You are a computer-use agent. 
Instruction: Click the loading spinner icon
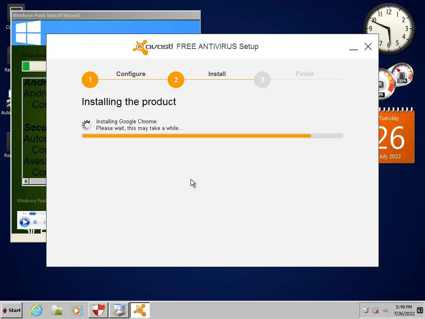coord(87,125)
